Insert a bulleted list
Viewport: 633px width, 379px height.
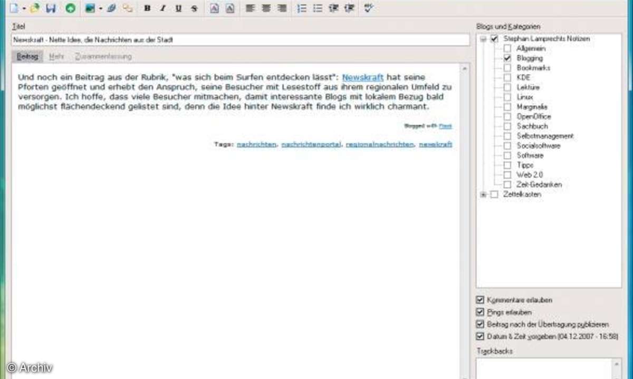point(317,8)
